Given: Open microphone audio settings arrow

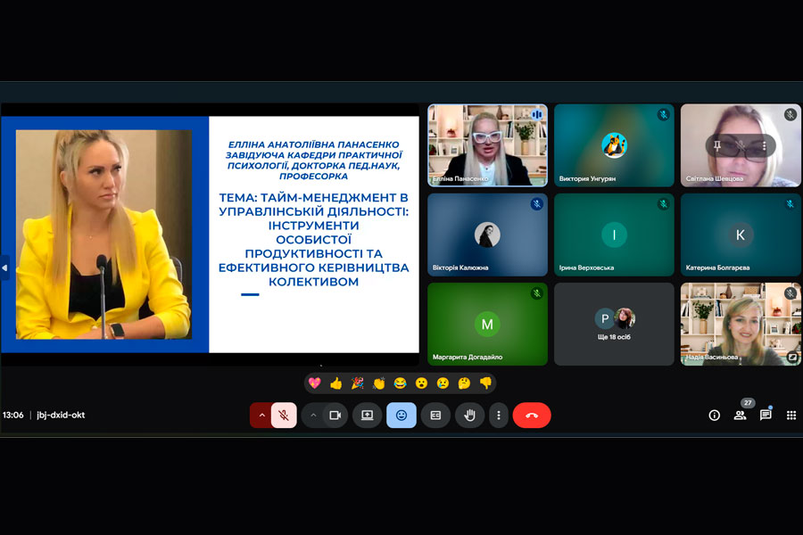Looking at the screenshot, I should coord(261,416).
